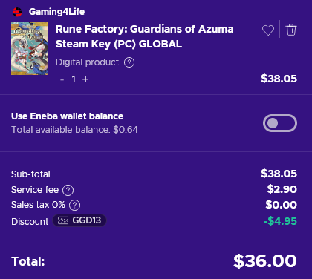Open the Rune Factory: Guardians of Azuma title
This screenshot has width=312, height=279.
coord(144,36)
